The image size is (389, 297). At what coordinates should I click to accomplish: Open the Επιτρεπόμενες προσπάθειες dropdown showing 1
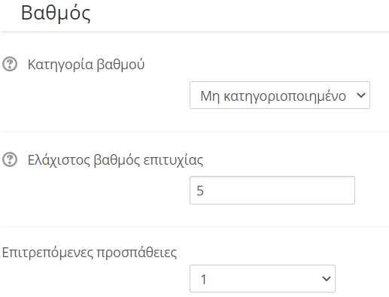tap(263, 279)
